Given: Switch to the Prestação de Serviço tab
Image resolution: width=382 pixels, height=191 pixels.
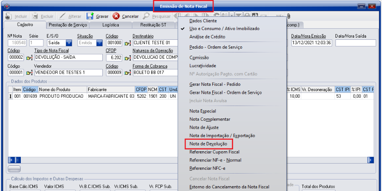Looking at the screenshot, I should click(67, 25).
